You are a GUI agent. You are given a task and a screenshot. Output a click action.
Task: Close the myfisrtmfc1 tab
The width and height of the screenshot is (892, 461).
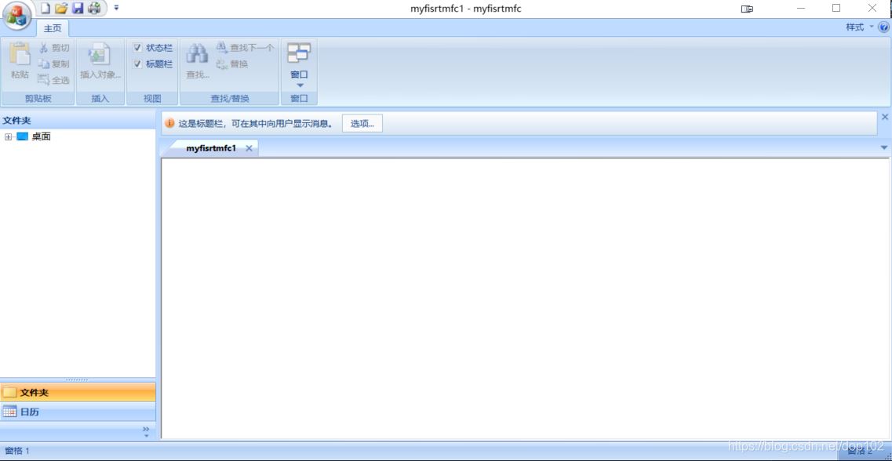249,148
